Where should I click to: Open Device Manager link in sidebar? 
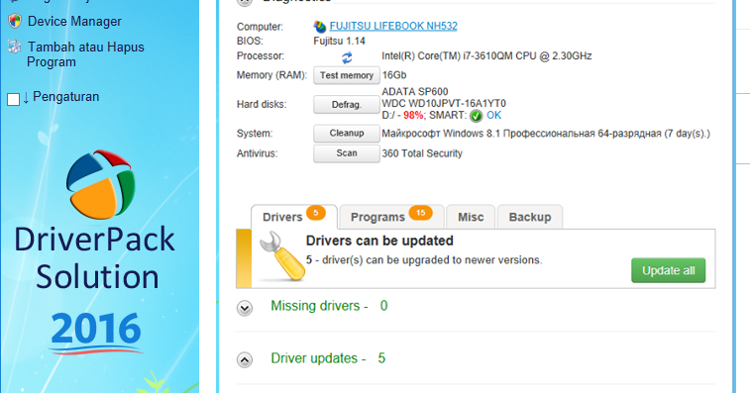pyautogui.click(x=74, y=21)
